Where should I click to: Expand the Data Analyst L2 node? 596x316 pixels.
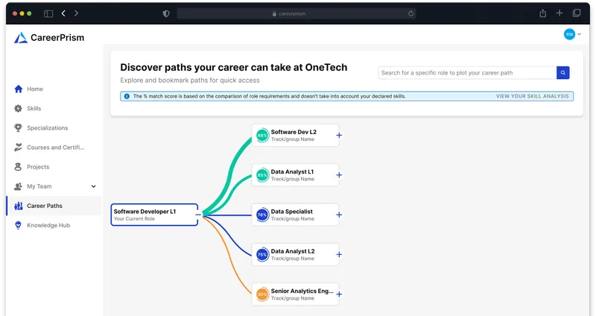339,254
